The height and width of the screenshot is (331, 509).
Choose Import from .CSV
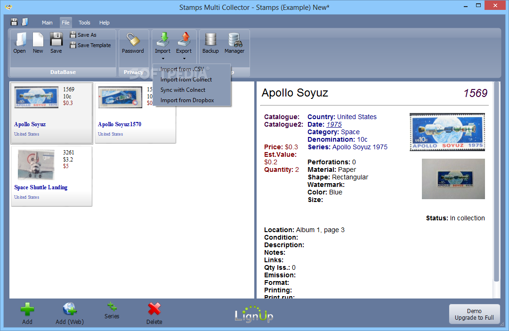point(192,69)
